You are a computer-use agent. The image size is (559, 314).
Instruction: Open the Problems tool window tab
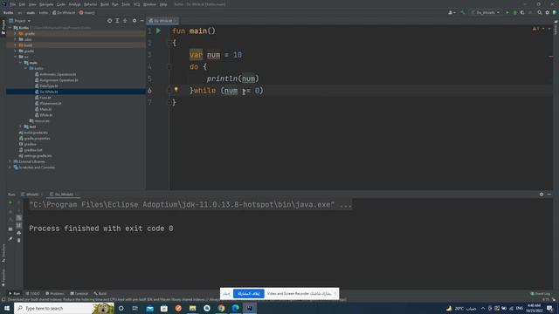pyautogui.click(x=55, y=294)
